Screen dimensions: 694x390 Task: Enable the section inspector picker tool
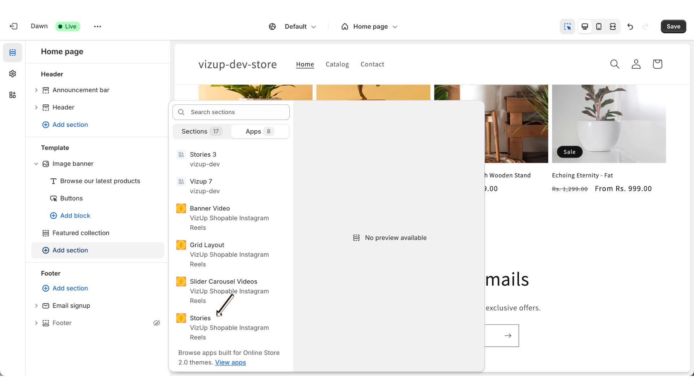pos(567,26)
